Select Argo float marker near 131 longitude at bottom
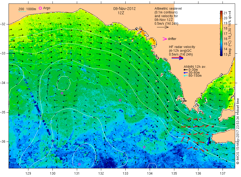Screen dimensions: 241x177 (x=79, y=164)
